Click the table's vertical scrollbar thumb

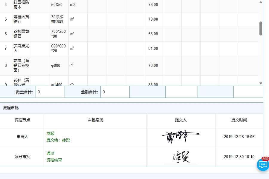[x=261, y=29]
